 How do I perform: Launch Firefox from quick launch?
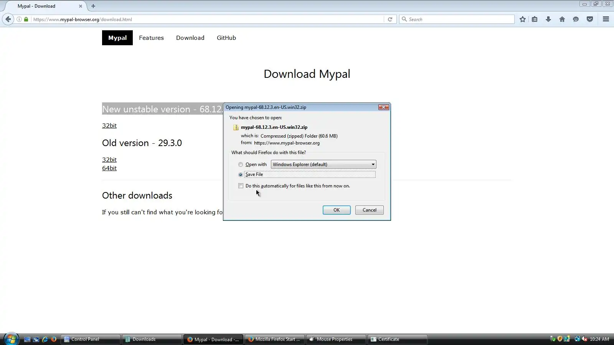[54, 339]
